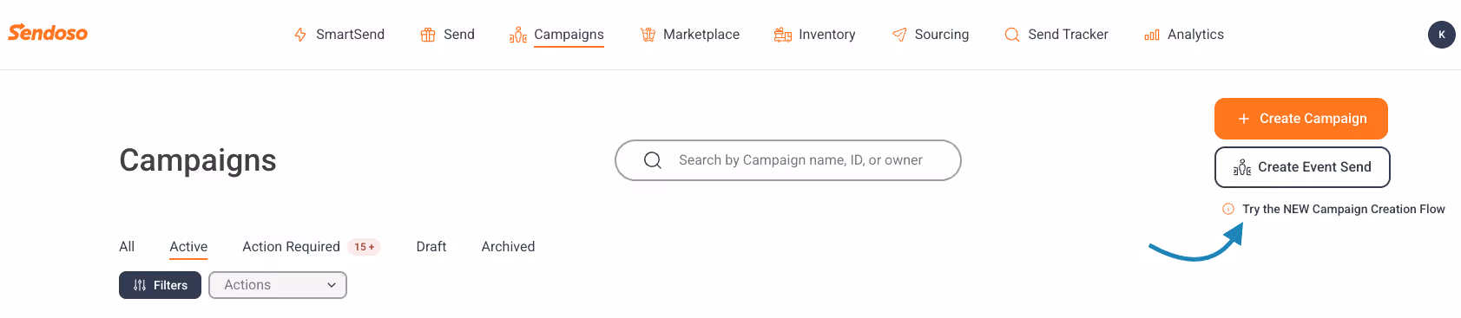Click the Send gift box icon

coord(428,35)
